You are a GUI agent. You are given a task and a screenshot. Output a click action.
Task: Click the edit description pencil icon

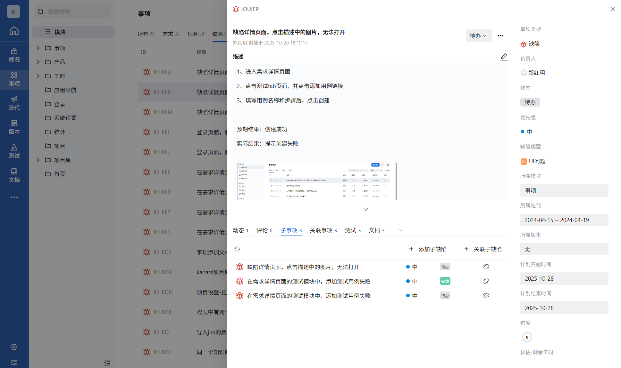[504, 57]
